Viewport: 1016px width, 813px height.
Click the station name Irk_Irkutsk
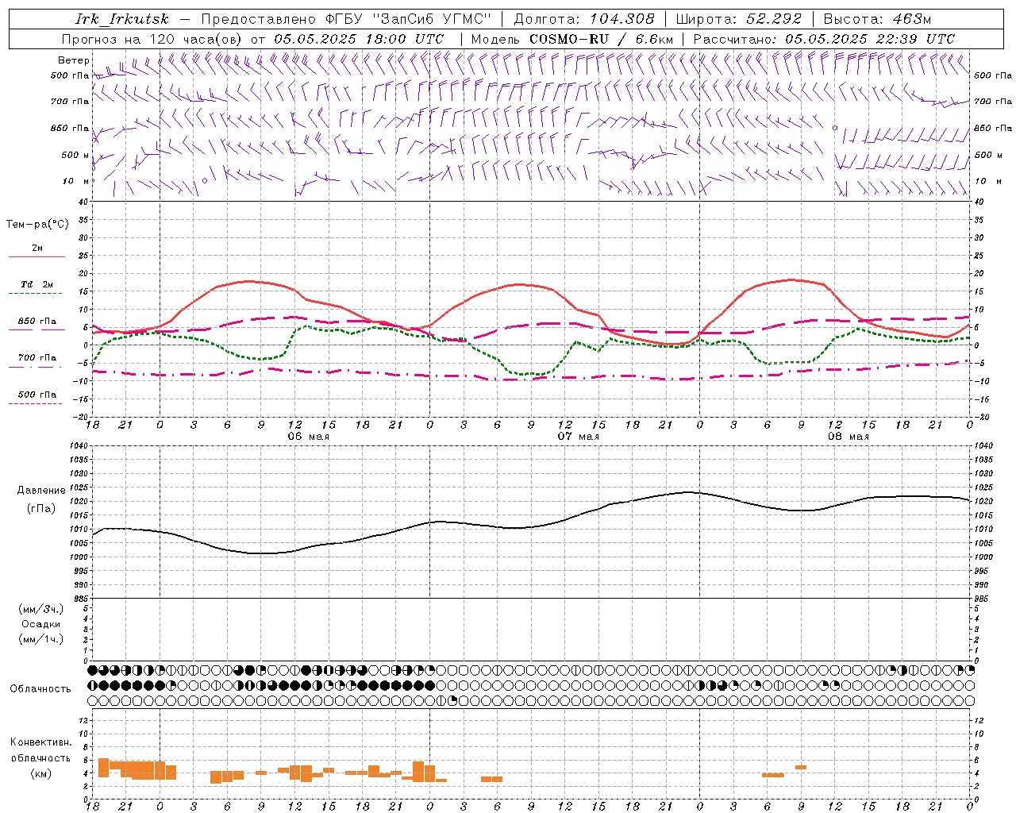(122, 19)
